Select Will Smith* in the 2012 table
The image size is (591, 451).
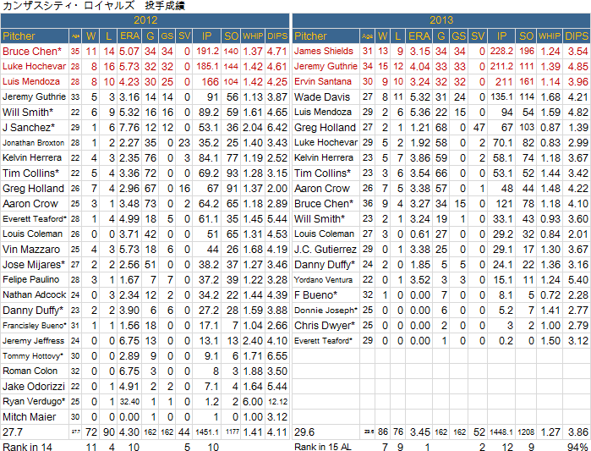pos(28,113)
